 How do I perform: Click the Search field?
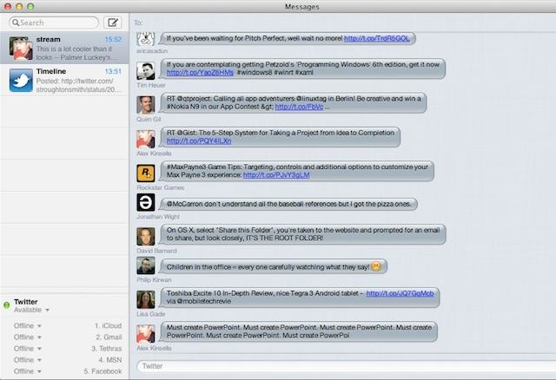pyautogui.click(x=54, y=23)
